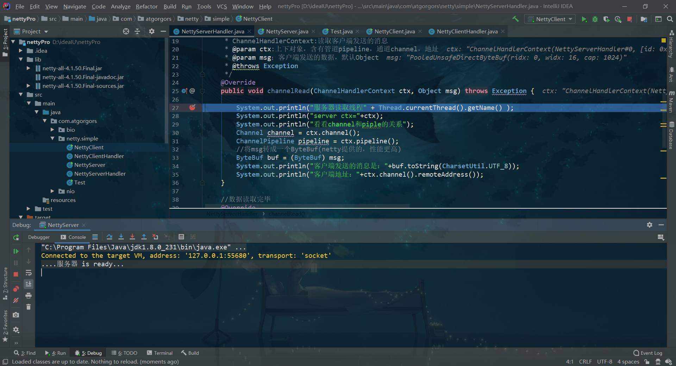Toggle the Maven tool window
Viewport: 676px width, 366px height.
click(671, 102)
